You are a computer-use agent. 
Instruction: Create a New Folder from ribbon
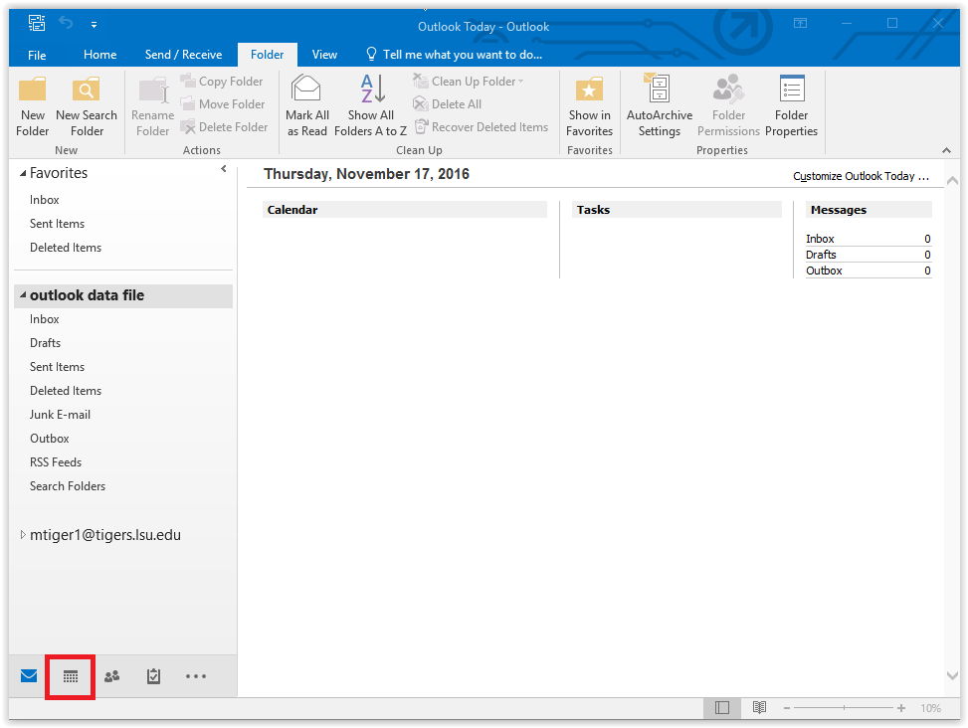coord(32,106)
